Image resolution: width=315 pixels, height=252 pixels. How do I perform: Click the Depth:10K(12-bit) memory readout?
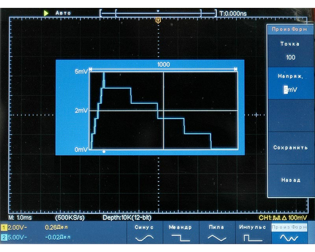(x=128, y=218)
